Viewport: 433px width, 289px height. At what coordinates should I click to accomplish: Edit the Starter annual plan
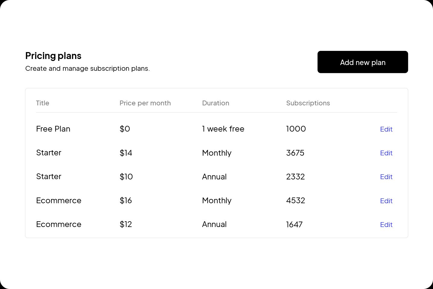coord(386,177)
